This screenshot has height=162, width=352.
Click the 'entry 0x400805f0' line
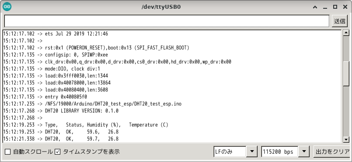pos(45,97)
